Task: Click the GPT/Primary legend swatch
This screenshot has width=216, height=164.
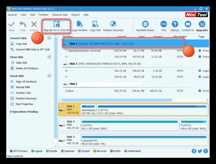Action: 11,151
